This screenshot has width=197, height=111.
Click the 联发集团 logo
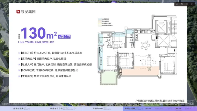[x=26, y=12]
